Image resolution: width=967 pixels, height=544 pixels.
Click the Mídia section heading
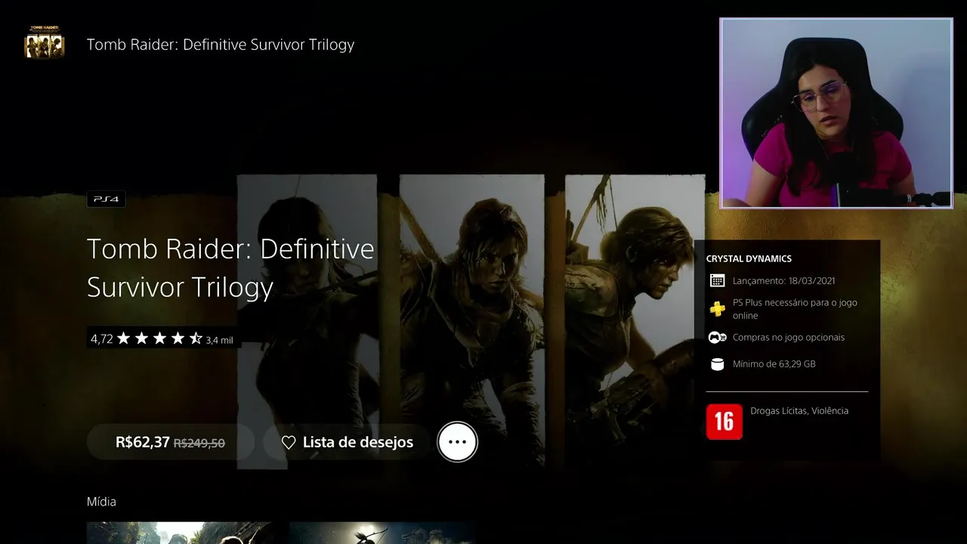click(x=101, y=502)
